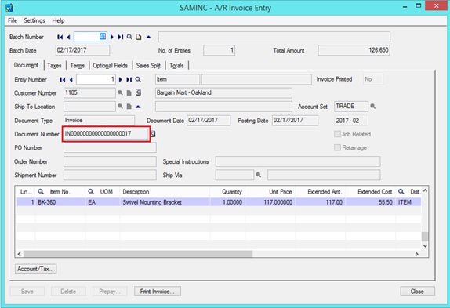Click the Special Instructions field

[298, 161]
